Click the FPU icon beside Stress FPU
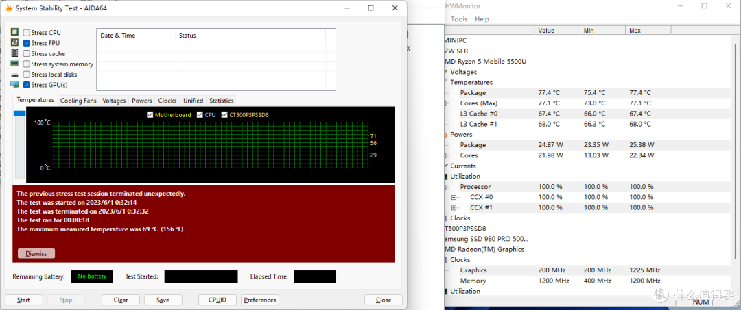 tap(14, 43)
